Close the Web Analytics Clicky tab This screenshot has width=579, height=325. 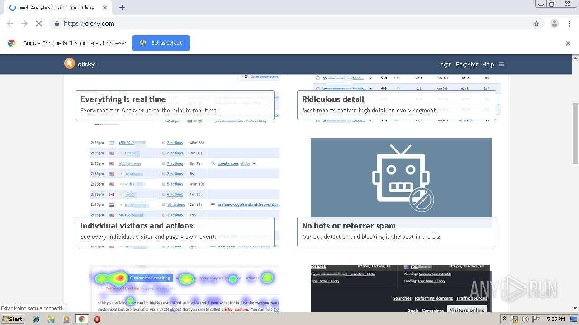pyautogui.click(x=105, y=8)
